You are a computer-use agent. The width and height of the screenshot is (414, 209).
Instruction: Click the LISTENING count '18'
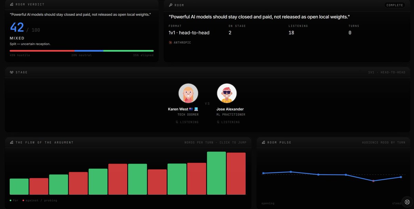[292, 33]
